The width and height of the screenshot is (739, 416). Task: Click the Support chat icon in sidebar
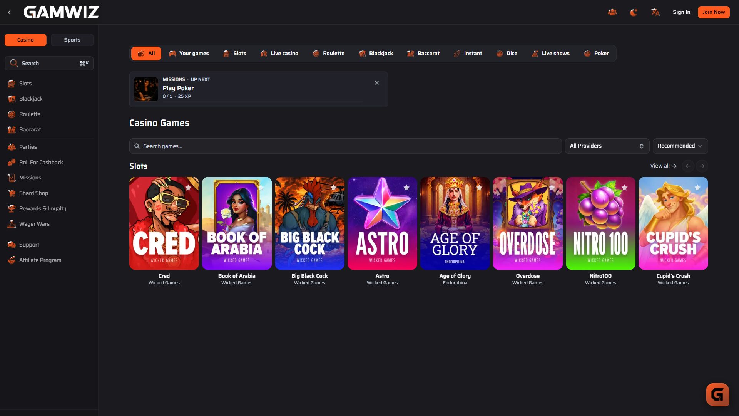[x=12, y=245]
